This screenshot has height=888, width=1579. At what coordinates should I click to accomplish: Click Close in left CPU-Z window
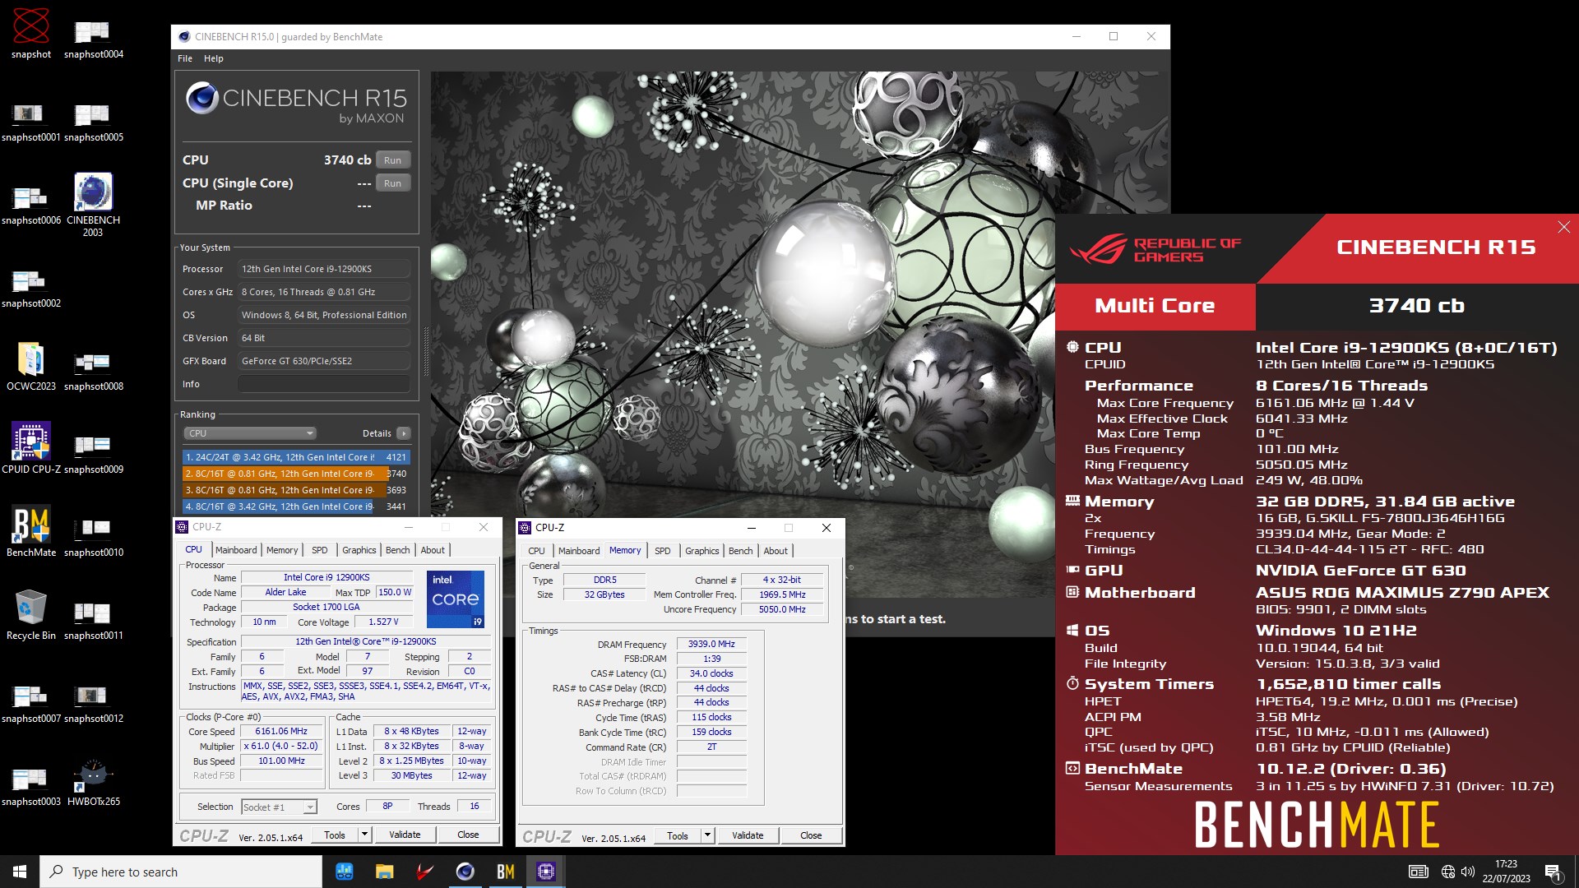click(x=468, y=835)
